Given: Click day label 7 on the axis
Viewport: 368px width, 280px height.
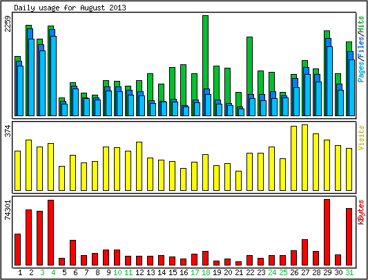Looking at the screenshot, I should (86, 272).
